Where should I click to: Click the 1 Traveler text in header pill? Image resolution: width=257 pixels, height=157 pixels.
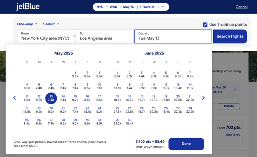pyautogui.click(x=147, y=7)
